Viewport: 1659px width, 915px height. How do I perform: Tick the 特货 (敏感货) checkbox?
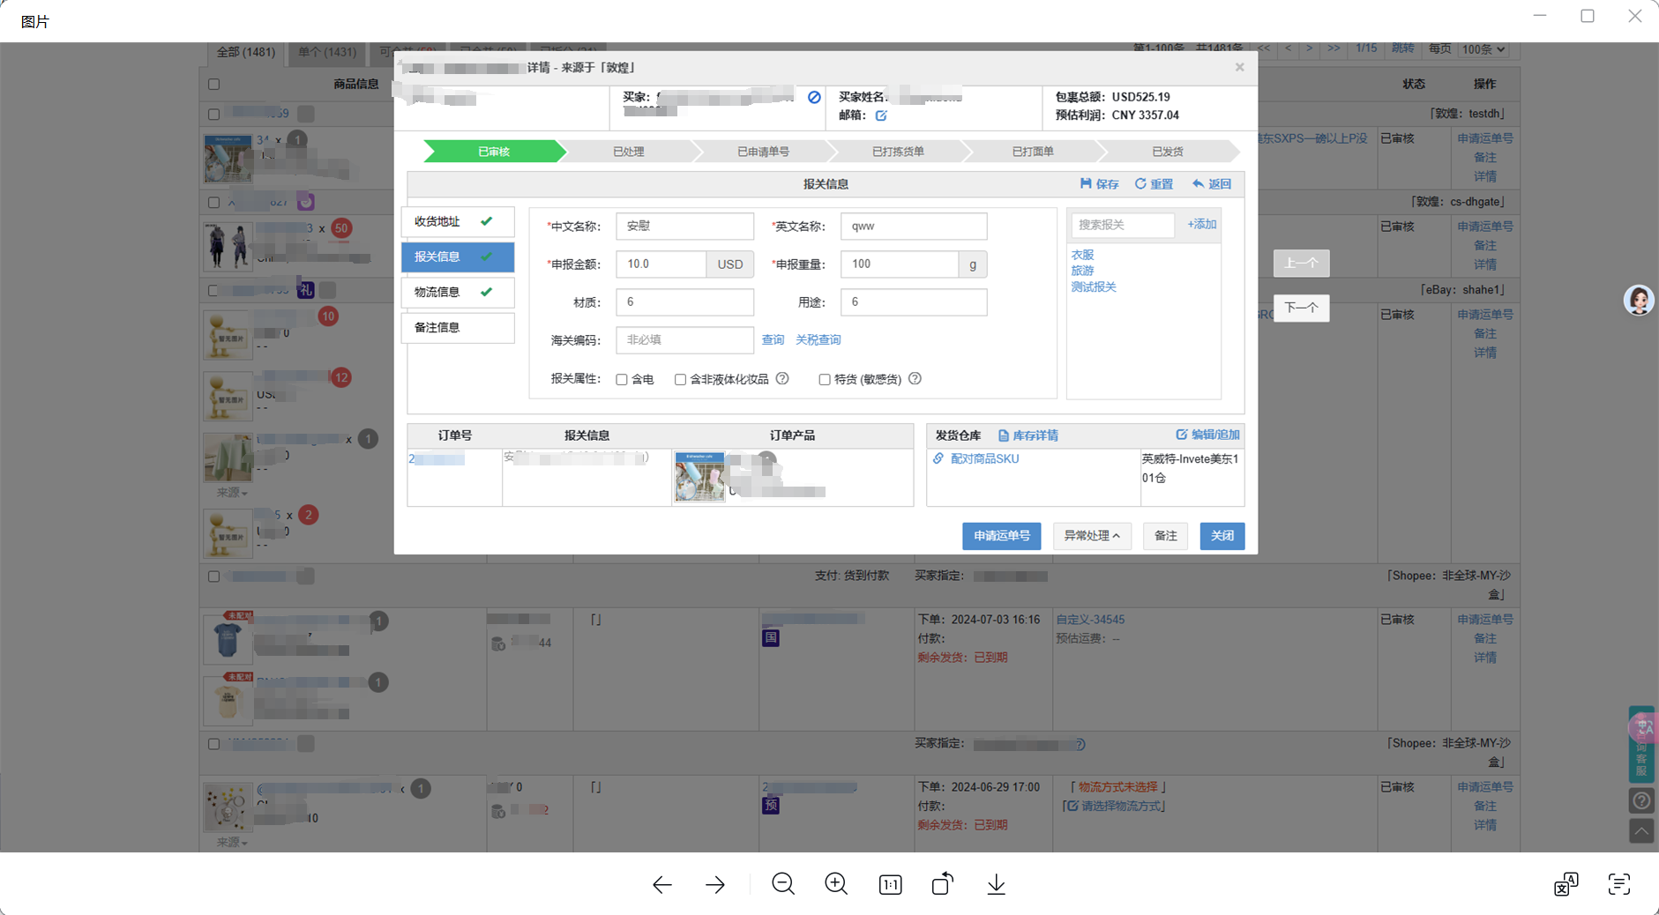(825, 380)
